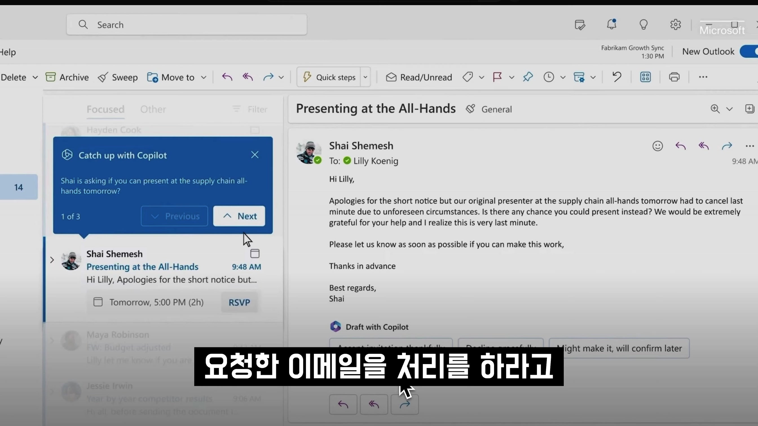Click Reply all in the ribbon toolbar
Screen dimensions: 758x426
tap(248, 77)
